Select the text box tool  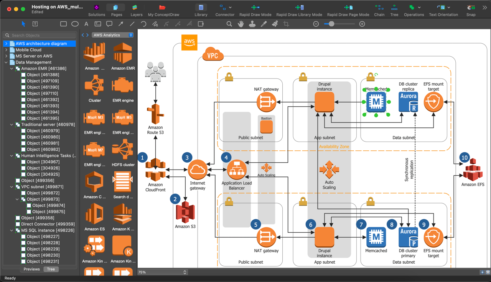pos(98,24)
